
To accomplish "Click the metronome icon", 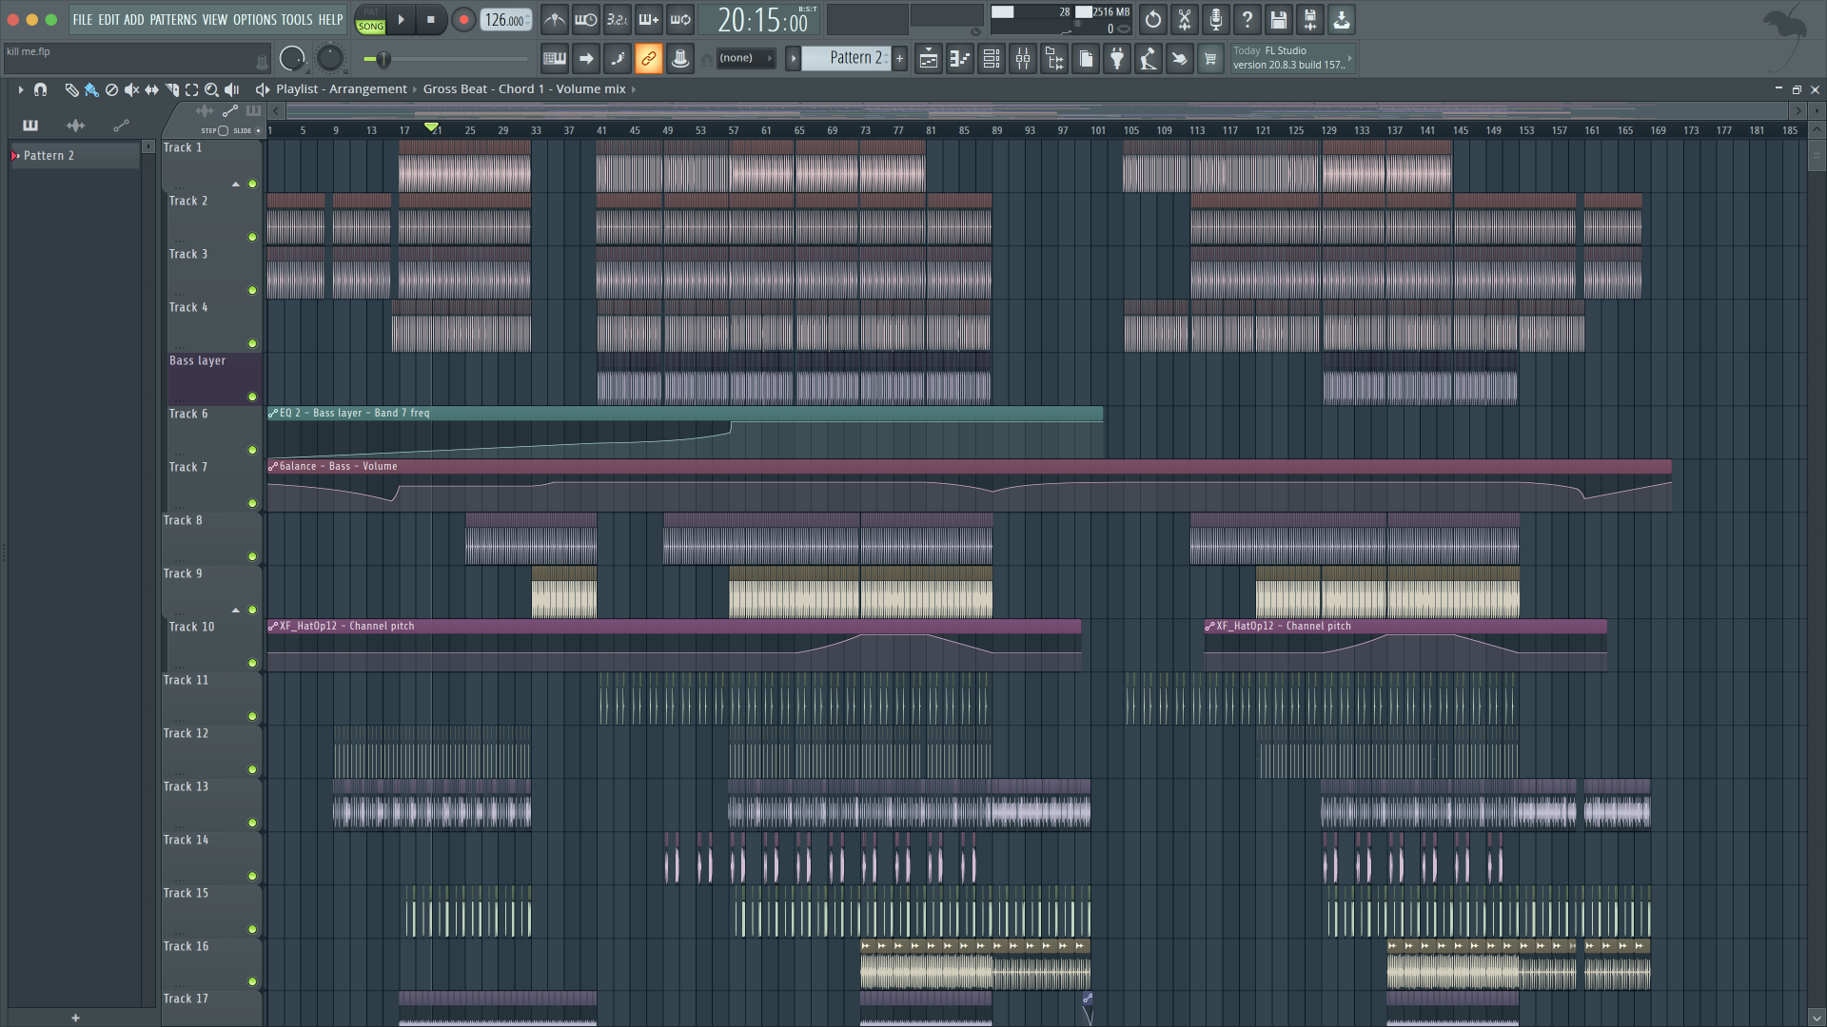I will (x=555, y=19).
